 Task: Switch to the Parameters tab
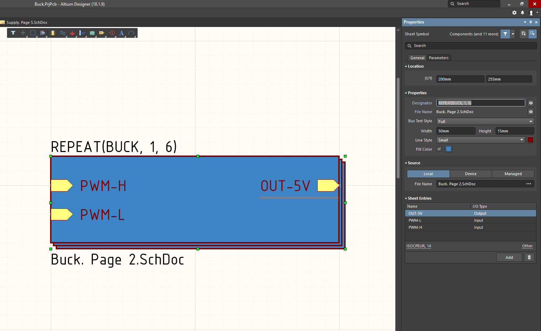click(438, 58)
